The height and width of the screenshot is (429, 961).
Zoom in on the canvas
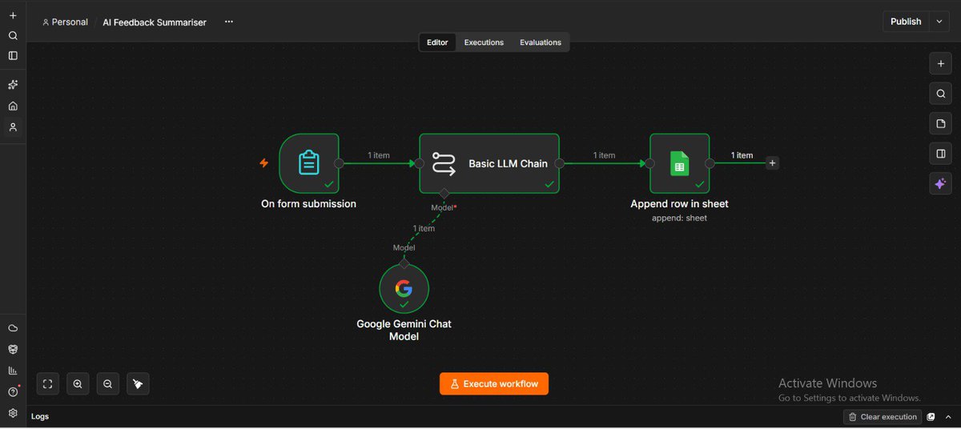[x=78, y=384]
